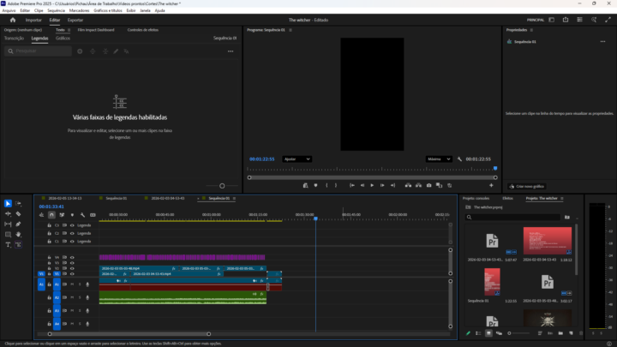Select the Selection arrow tool
The image size is (617, 347).
[8, 203]
